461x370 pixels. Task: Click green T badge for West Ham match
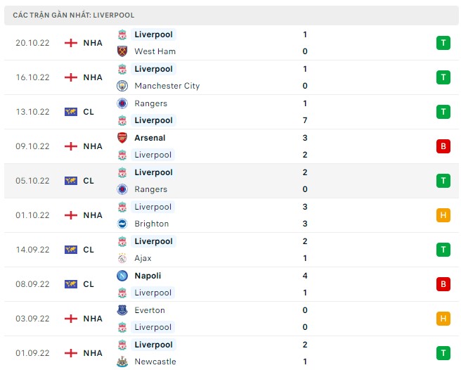point(443,43)
